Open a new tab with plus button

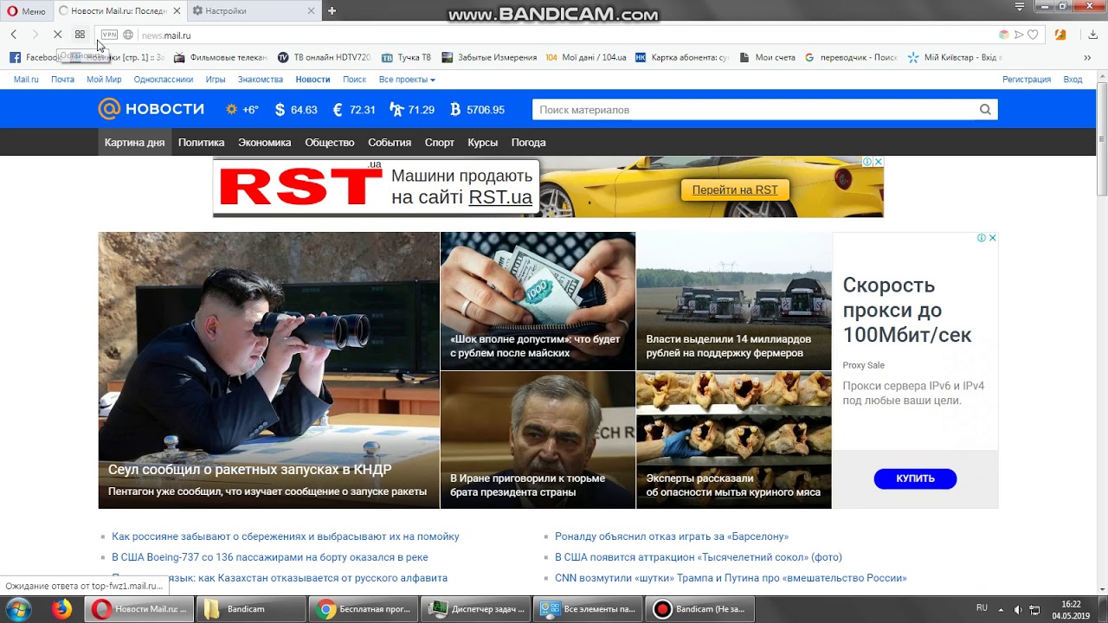[332, 11]
